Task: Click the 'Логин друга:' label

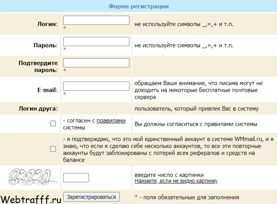Action: coord(38,108)
